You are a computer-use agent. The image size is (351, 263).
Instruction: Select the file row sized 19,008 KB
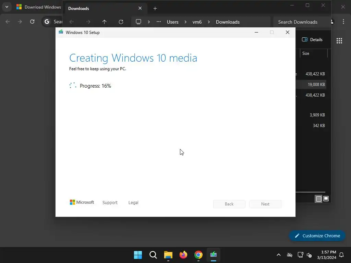pyautogui.click(x=311, y=85)
